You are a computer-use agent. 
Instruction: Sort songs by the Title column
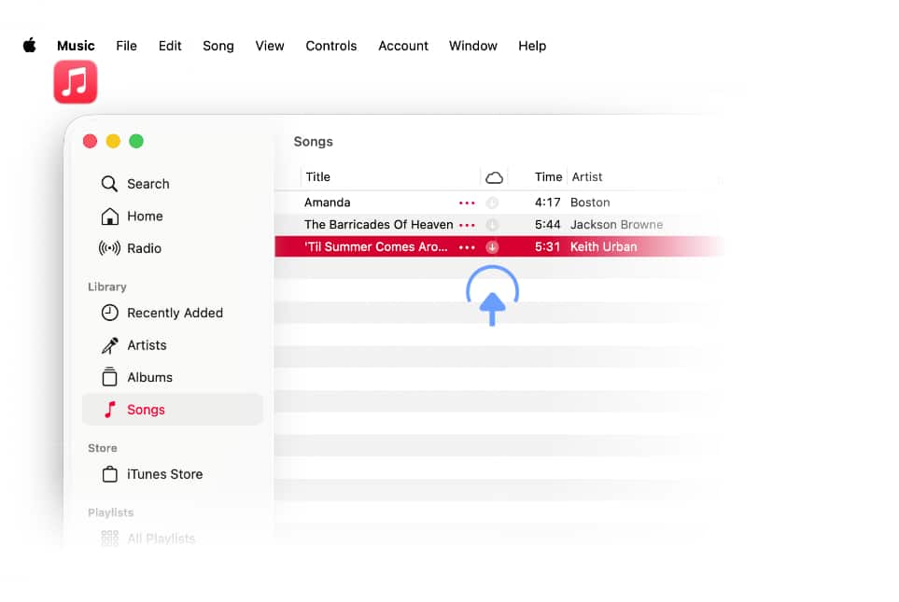click(x=317, y=177)
